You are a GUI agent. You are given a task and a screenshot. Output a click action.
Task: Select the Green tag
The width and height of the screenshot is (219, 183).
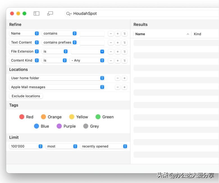[x=105, y=117]
